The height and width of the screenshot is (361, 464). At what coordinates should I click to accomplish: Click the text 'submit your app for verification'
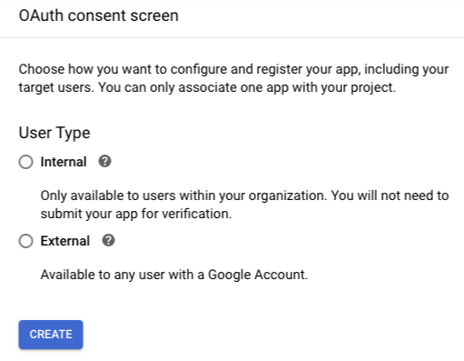[x=134, y=214]
